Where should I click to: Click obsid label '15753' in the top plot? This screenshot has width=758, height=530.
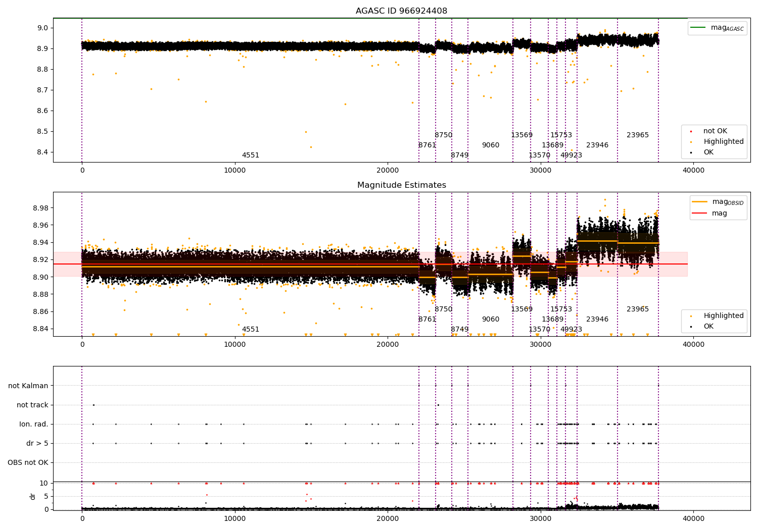561,135
